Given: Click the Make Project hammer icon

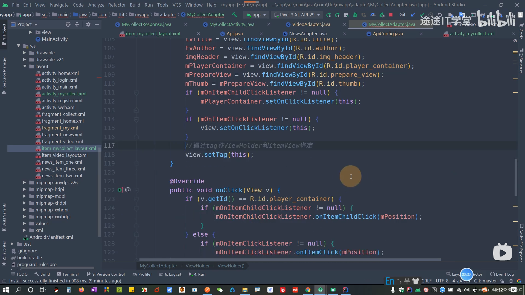Looking at the screenshot, I should 234,15.
